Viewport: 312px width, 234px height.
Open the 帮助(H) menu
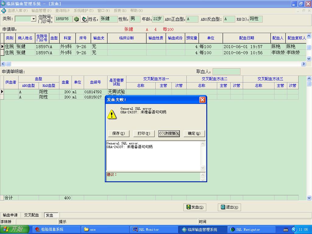pos(136,11)
